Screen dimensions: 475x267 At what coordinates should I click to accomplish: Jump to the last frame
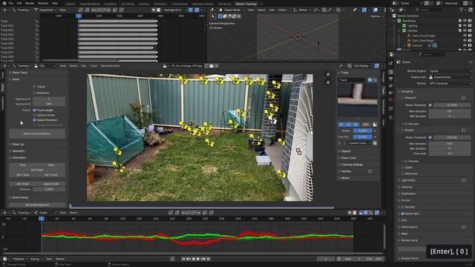(209, 259)
